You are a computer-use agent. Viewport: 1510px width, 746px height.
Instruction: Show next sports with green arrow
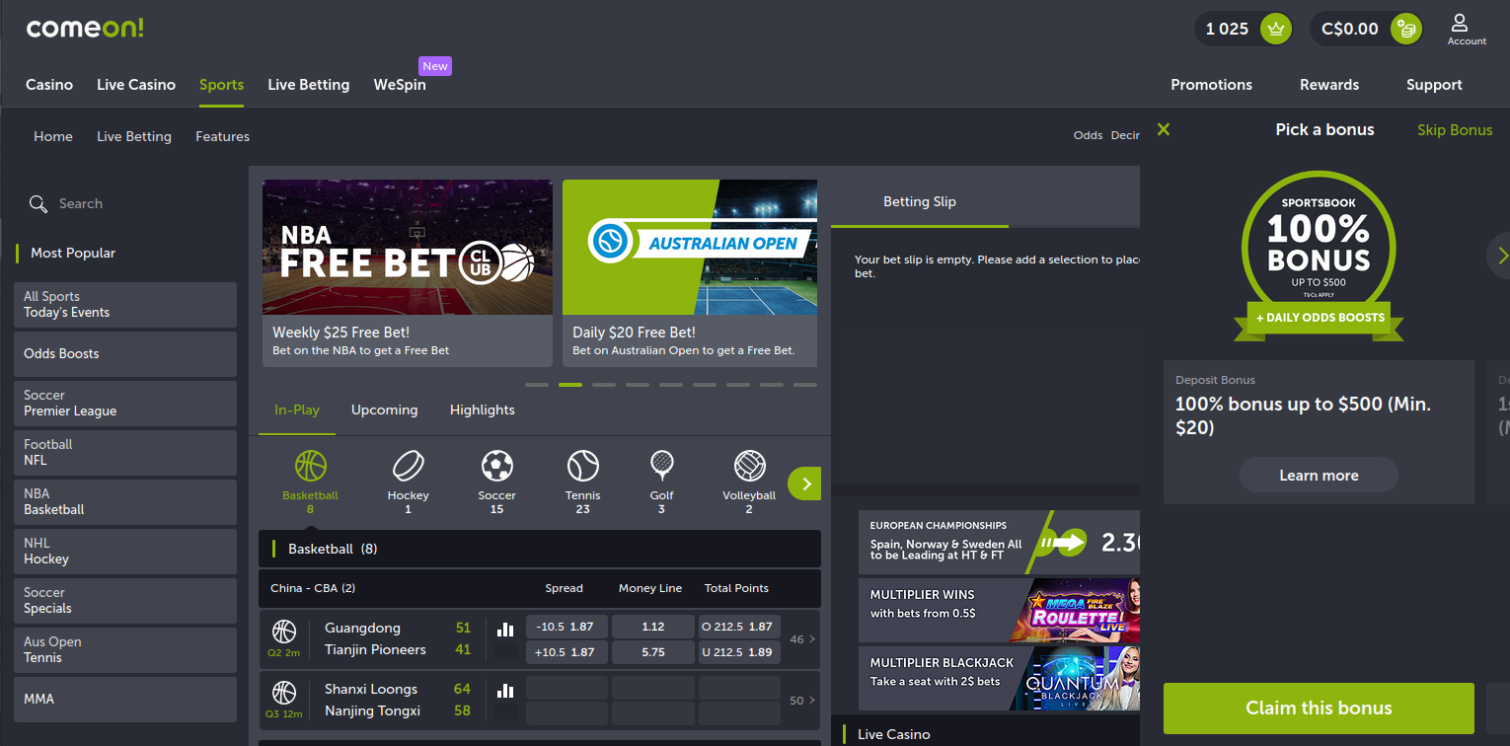click(x=804, y=484)
